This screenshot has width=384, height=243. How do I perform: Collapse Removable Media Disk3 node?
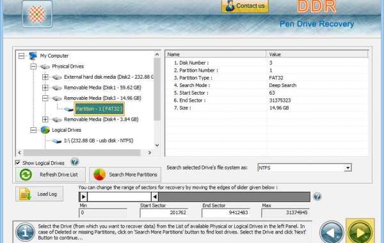pyautogui.click(x=45, y=98)
